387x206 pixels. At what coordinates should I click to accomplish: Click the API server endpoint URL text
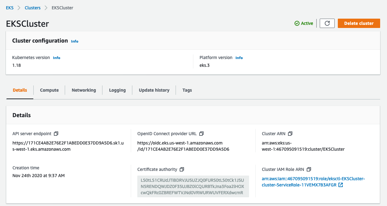click(x=68, y=146)
